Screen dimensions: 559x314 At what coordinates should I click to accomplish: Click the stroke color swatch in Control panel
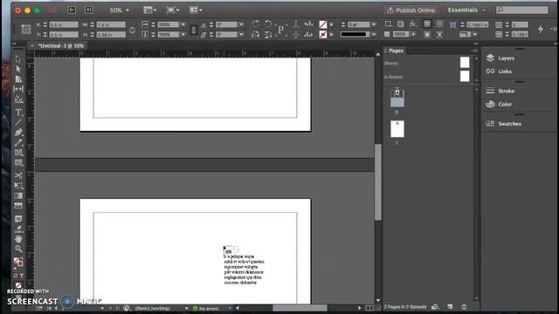tap(323, 34)
